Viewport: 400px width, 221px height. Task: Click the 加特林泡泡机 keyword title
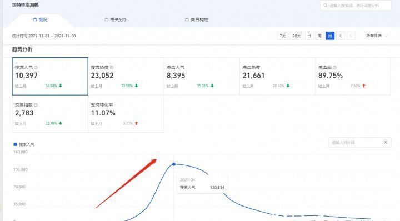(x=25, y=5)
